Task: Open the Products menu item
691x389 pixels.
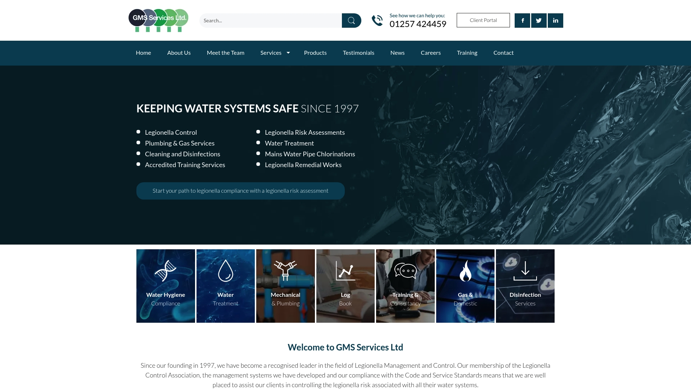Action: tap(315, 53)
